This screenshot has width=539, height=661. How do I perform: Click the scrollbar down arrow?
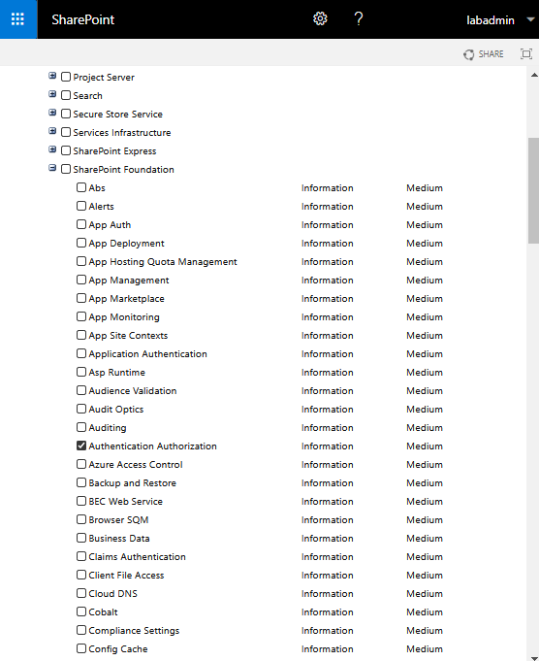click(x=534, y=658)
